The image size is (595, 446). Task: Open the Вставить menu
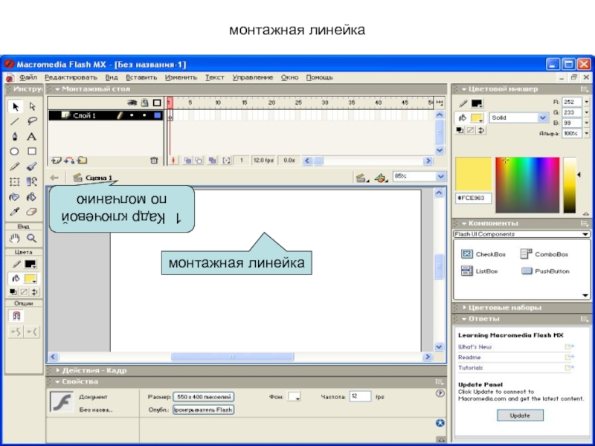point(141,77)
